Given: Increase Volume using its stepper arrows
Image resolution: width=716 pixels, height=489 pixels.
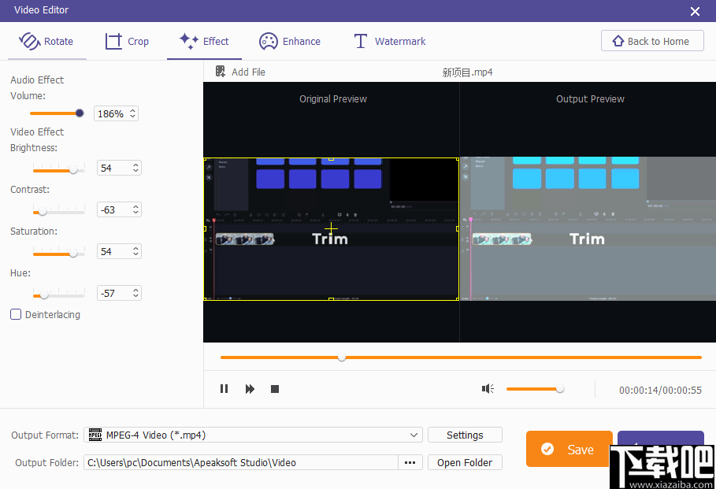Looking at the screenshot, I should tap(131, 111).
